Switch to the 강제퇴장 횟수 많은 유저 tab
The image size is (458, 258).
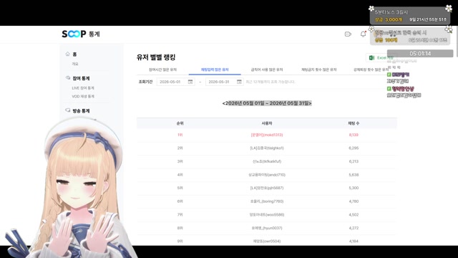click(x=371, y=70)
